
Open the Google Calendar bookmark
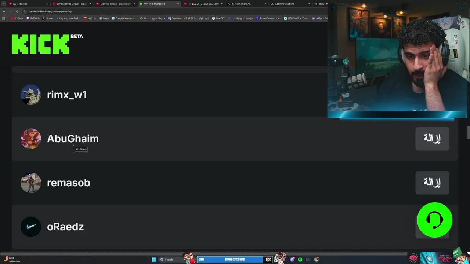tap(124, 18)
